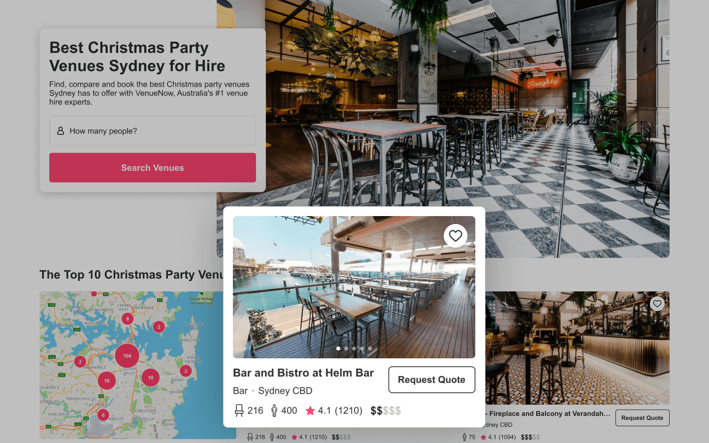Click the red star rating icon 4.1

pos(310,411)
